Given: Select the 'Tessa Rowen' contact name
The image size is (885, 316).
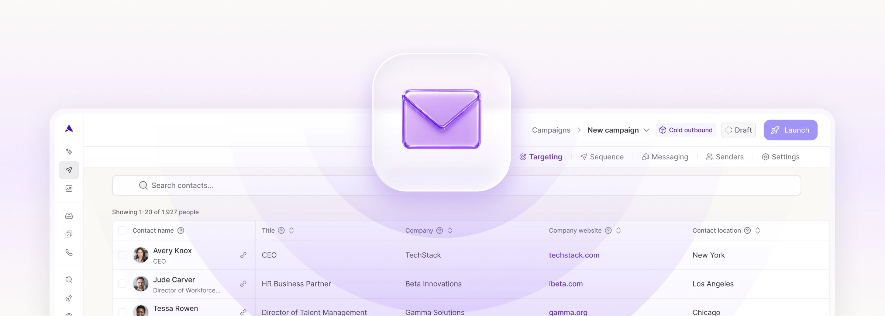Looking at the screenshot, I should [x=175, y=309].
